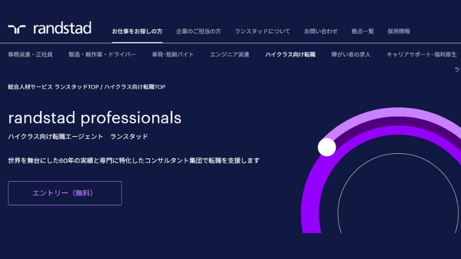This screenshot has height=259, width=461.
Task: Open 拠点一覧 menu item
Action: [x=363, y=31]
